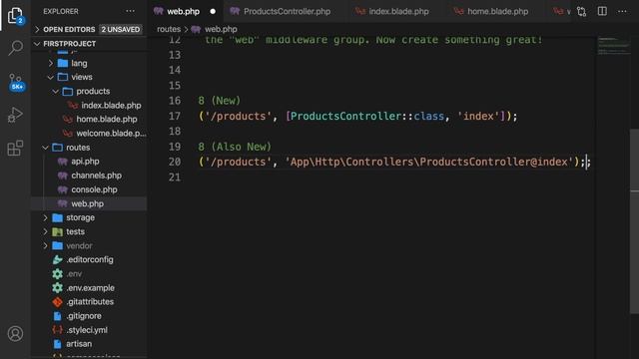Click the storage folder icon

click(x=58, y=217)
